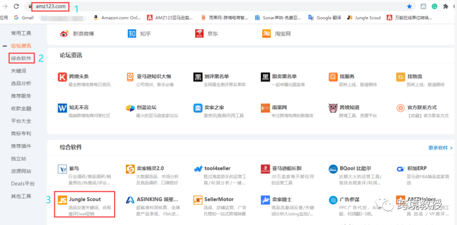Click the 新浪微博 Weibo icon
Screen dimensions: 457x225
64,34
